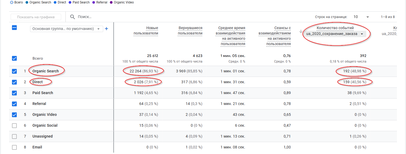Check the Organic Social row checkbox
This screenshot has width=406, height=154.
click(14, 126)
